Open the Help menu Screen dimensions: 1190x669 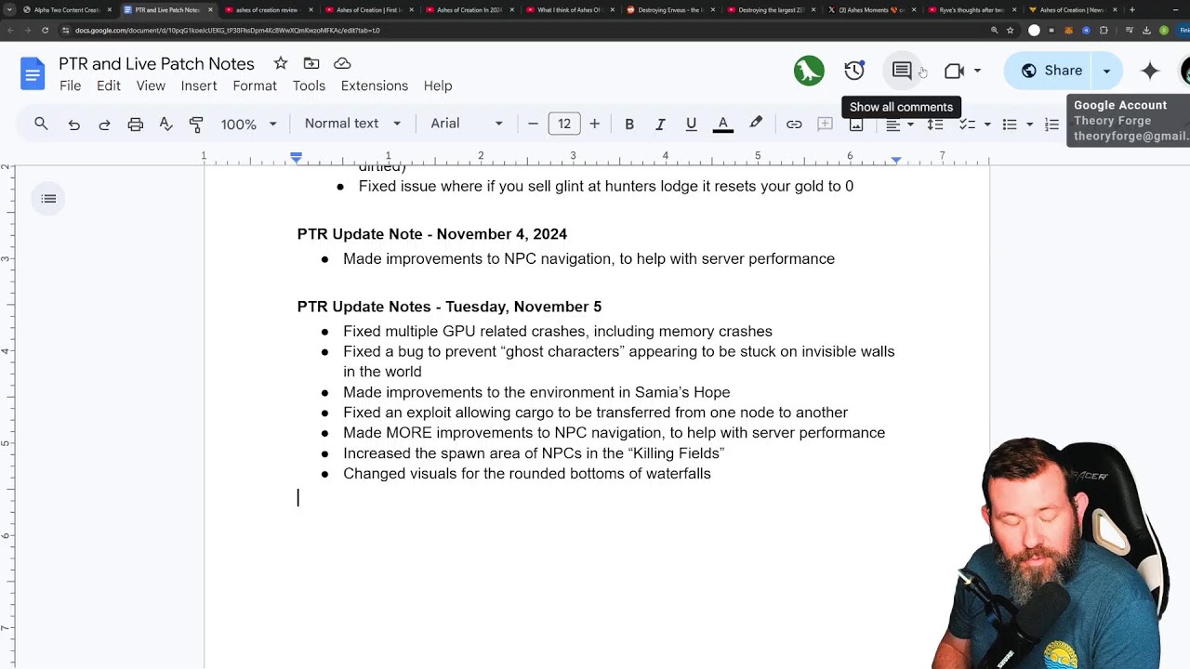pos(438,85)
